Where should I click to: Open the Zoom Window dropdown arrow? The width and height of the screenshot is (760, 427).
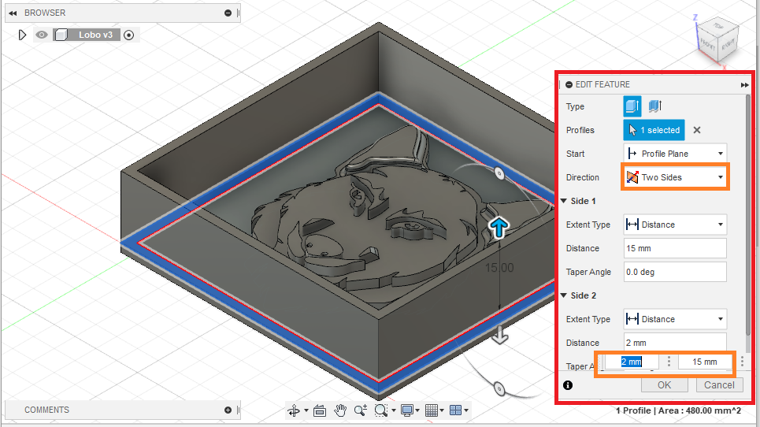tap(394, 410)
